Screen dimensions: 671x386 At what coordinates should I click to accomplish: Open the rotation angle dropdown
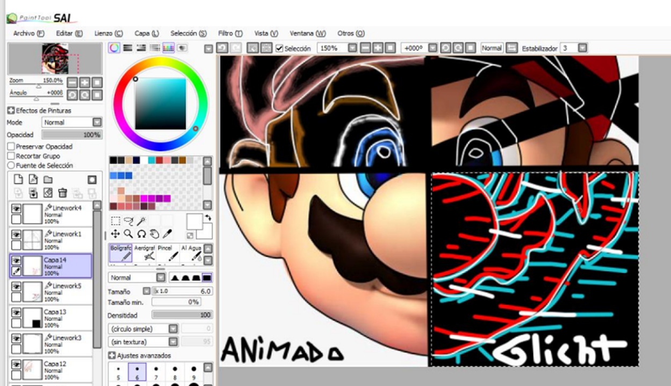(x=432, y=48)
